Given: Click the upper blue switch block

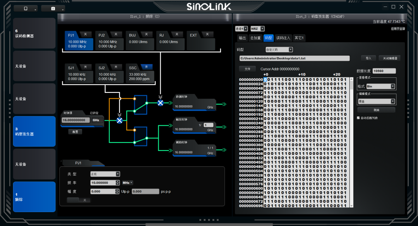Looking at the screenshot, I should 140,104.
